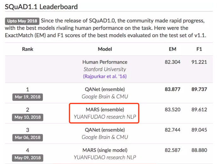Viewport: 217px width, 164px height.
Task: Click the 89.612 F1 score
Action: coord(199,110)
